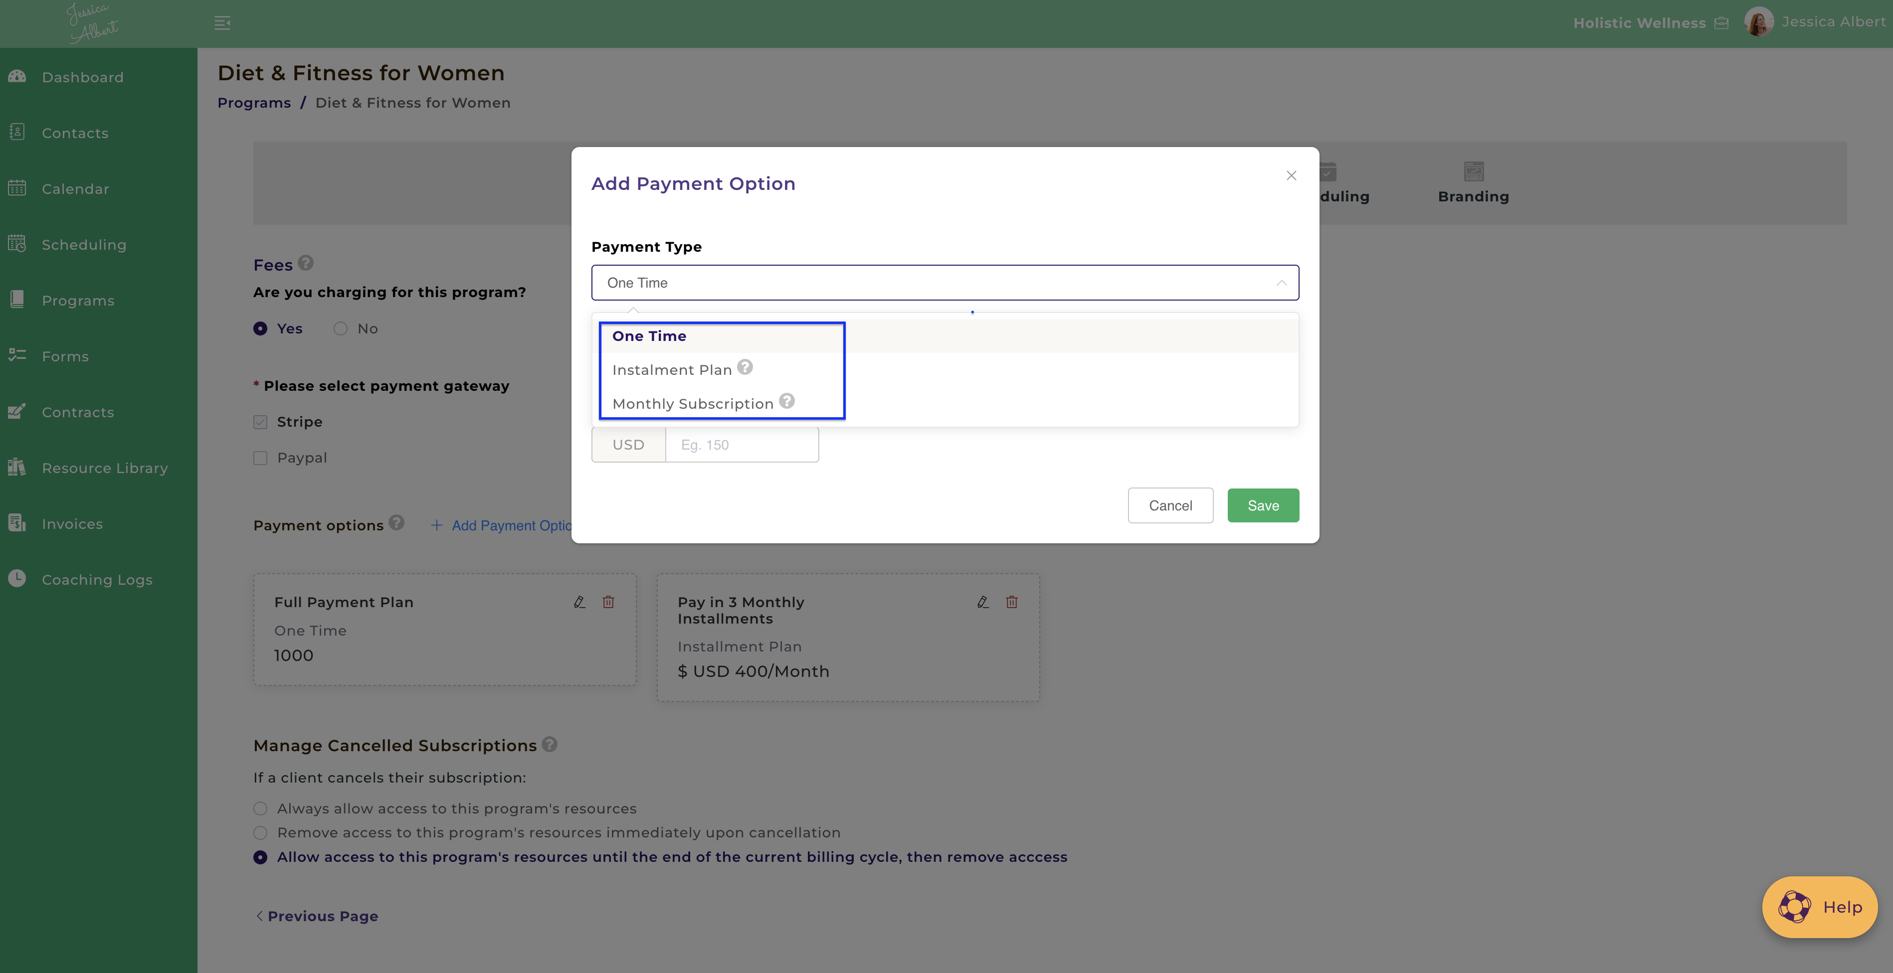Go to Previous Page link
1893x973 pixels.
[317, 916]
